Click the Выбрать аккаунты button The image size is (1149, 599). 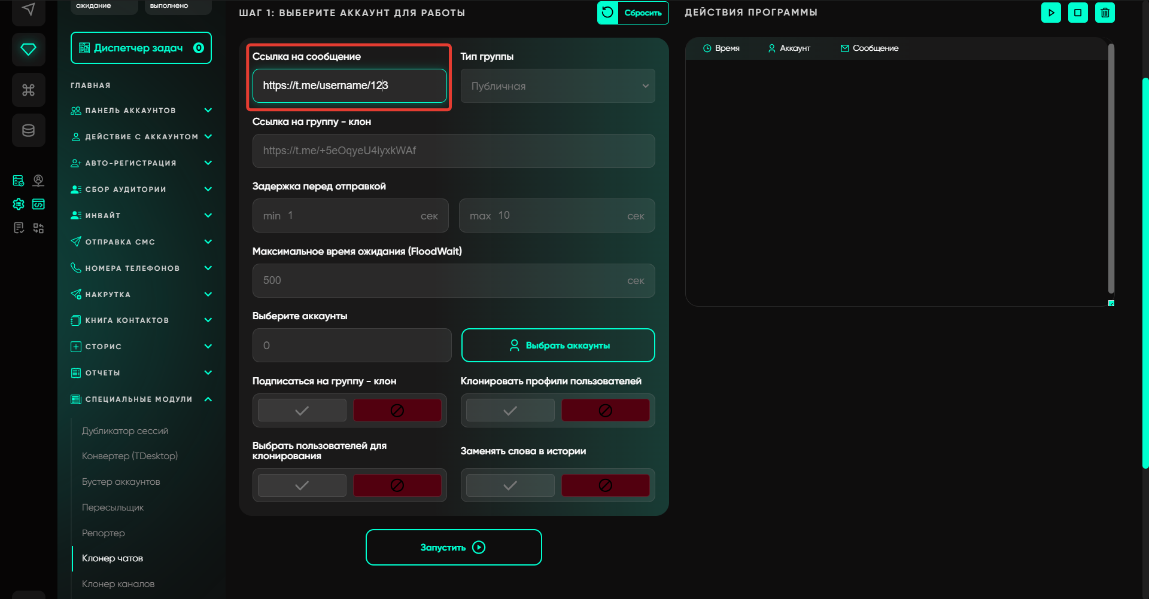coord(558,346)
